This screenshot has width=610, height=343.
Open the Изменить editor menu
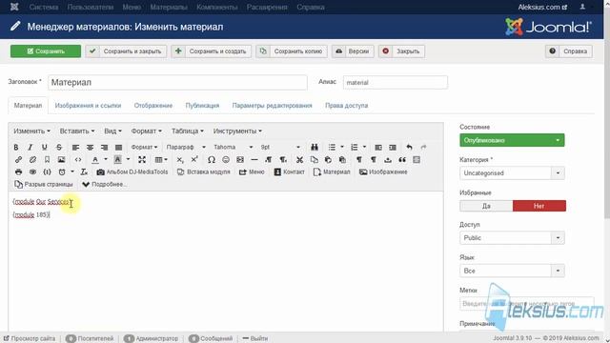click(31, 131)
